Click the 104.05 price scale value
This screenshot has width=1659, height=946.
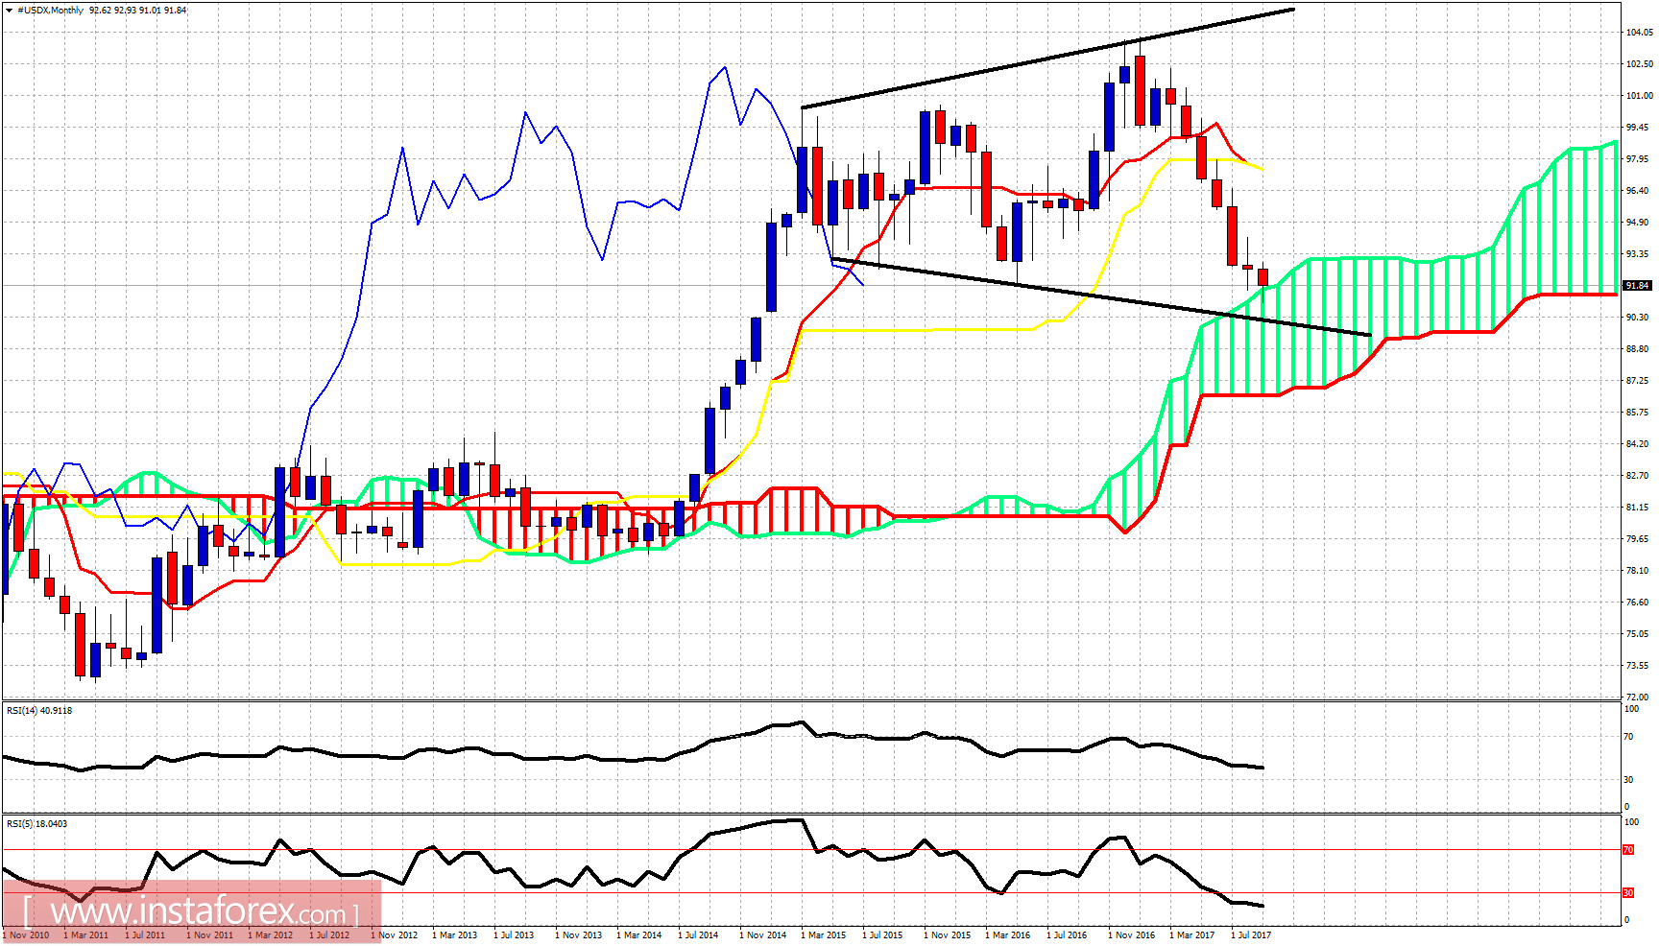click(1641, 30)
